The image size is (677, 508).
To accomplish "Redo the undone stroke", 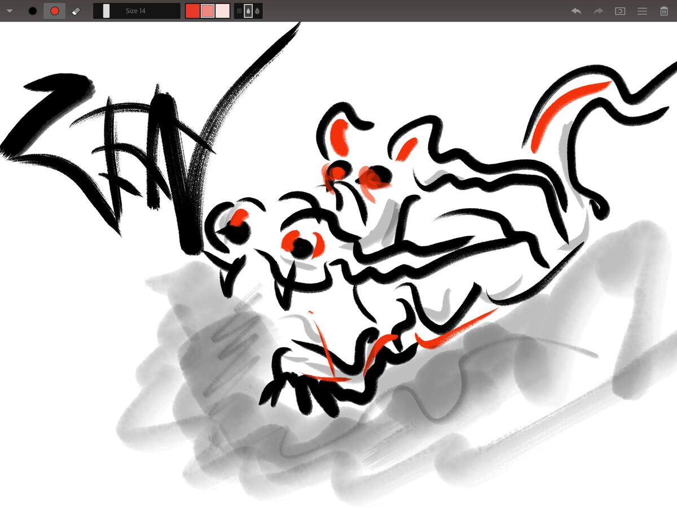I will (x=598, y=11).
